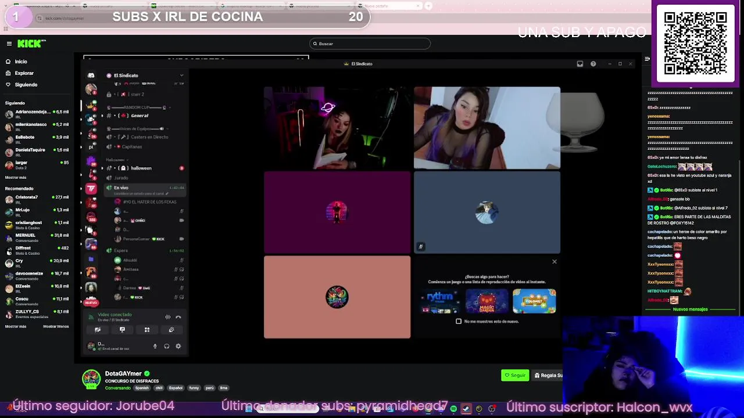
Task: Open the blue folder server icon
Action: 91,259
